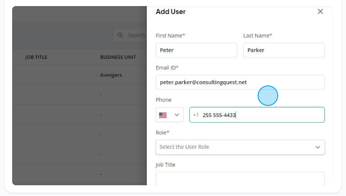This screenshot has height=196, width=346.
Task: Click the Last Name field containing Parker
Action: pyautogui.click(x=284, y=50)
